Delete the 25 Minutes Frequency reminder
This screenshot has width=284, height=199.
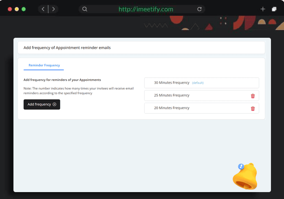click(253, 96)
